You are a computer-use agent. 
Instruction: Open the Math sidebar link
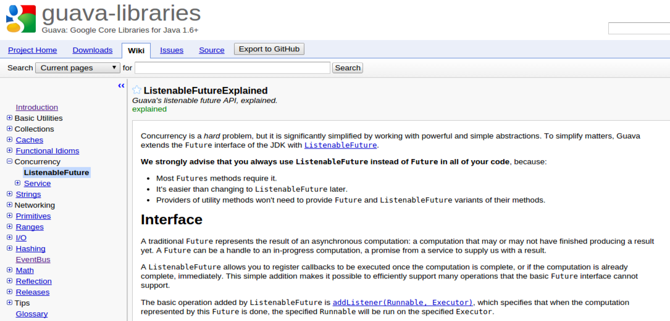click(25, 270)
